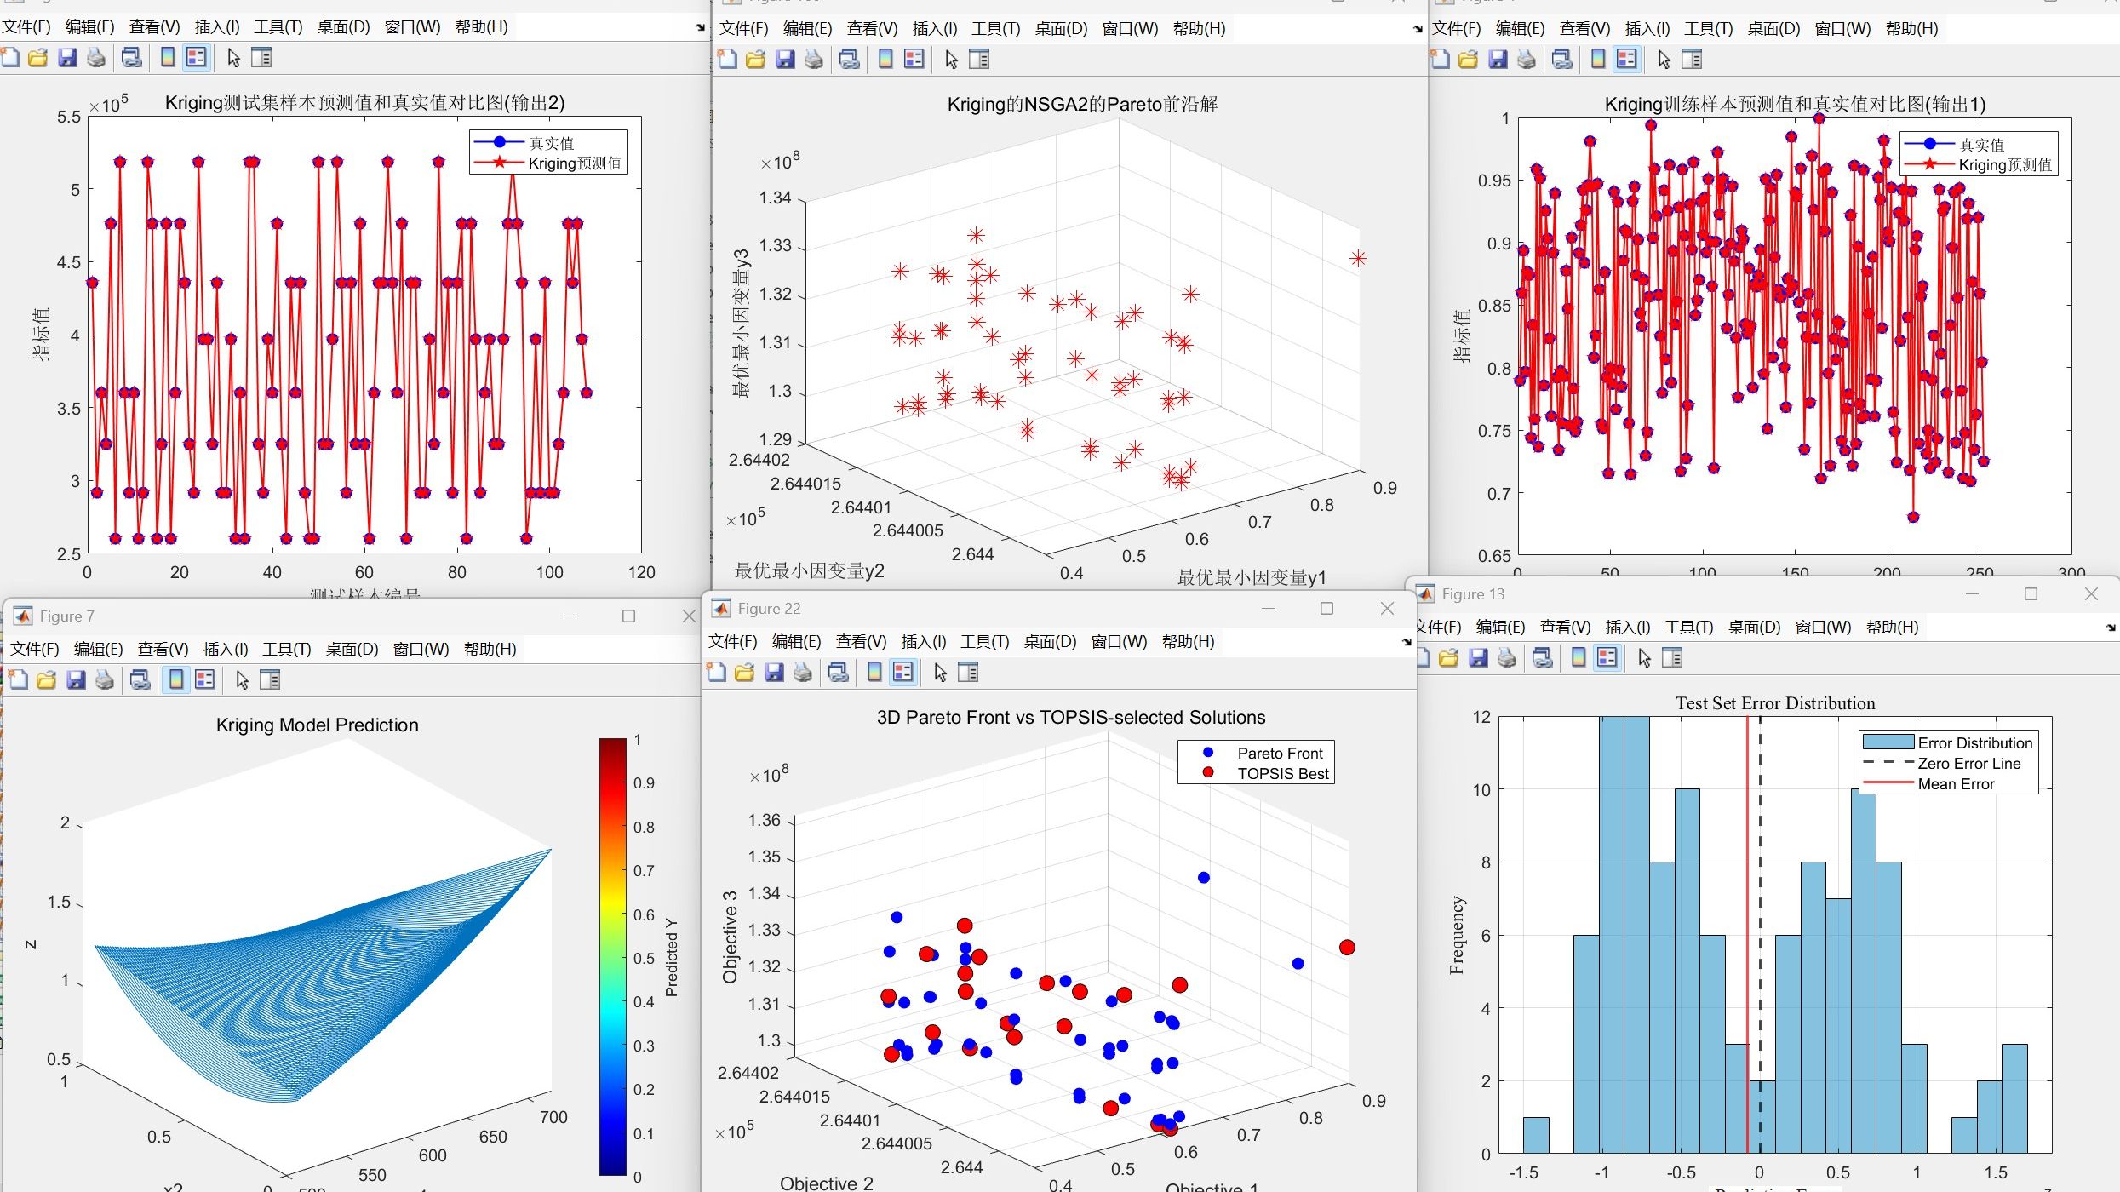Toggle Insert Colorbar in Figure 7 toolbar
This screenshot has height=1192, width=2120.
tap(175, 679)
